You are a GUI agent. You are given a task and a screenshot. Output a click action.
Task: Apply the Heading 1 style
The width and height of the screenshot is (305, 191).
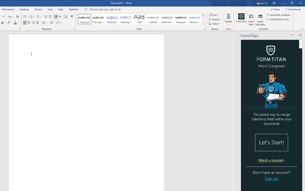pos(112,19)
